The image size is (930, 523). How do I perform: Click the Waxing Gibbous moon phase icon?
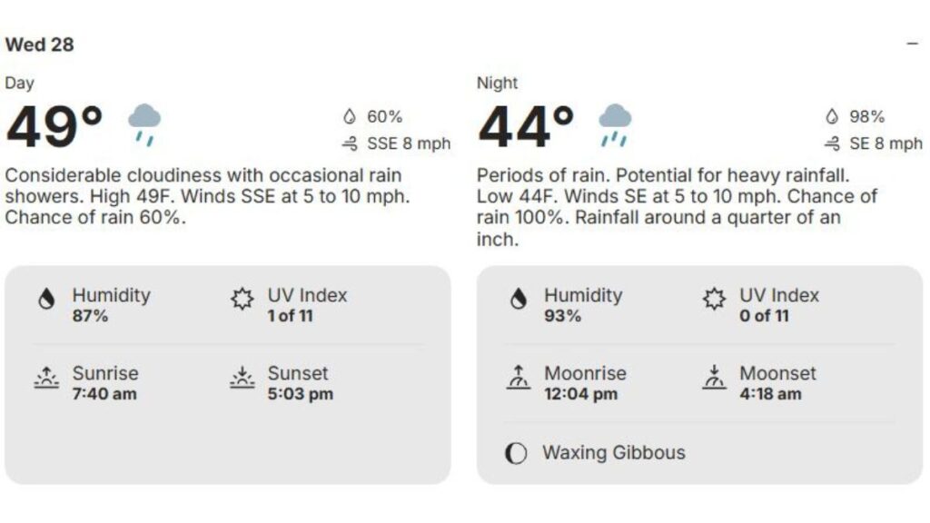click(516, 453)
